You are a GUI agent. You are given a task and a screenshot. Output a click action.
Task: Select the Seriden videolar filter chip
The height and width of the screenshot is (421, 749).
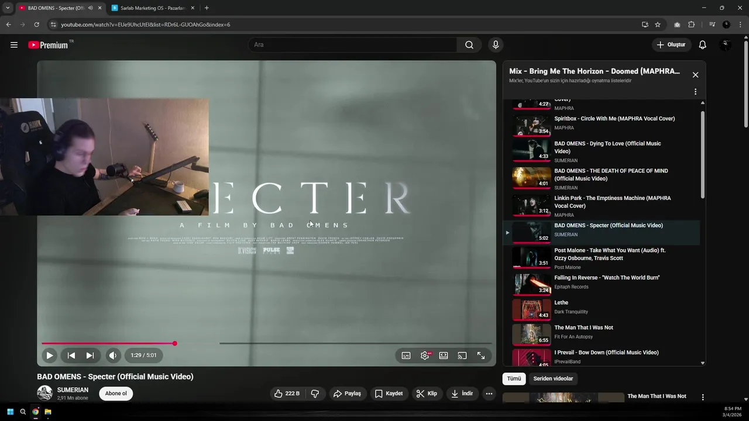(x=553, y=378)
